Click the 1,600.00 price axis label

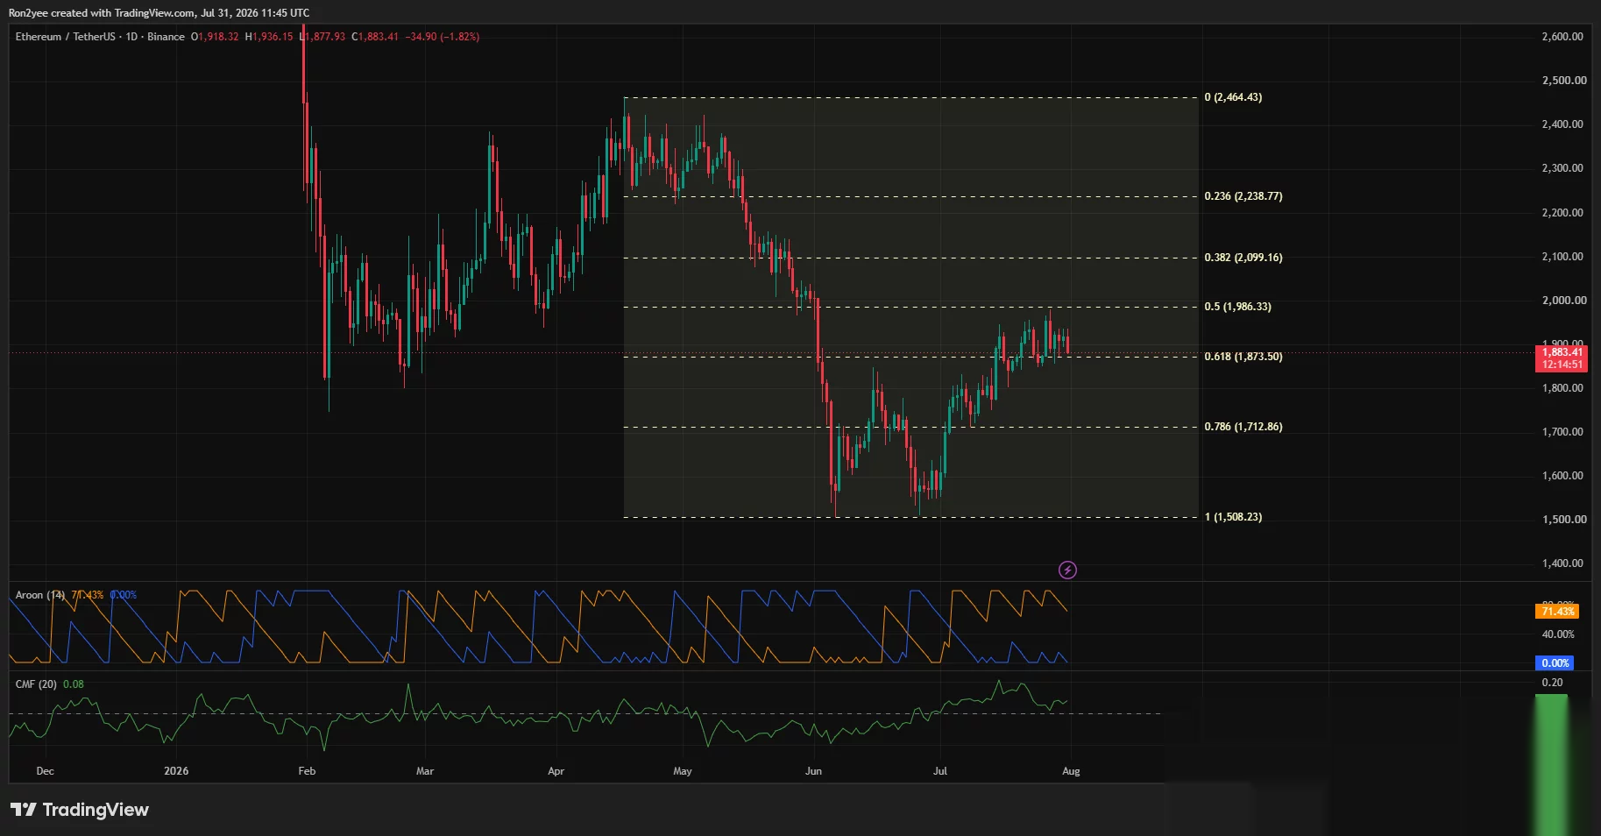point(1562,476)
